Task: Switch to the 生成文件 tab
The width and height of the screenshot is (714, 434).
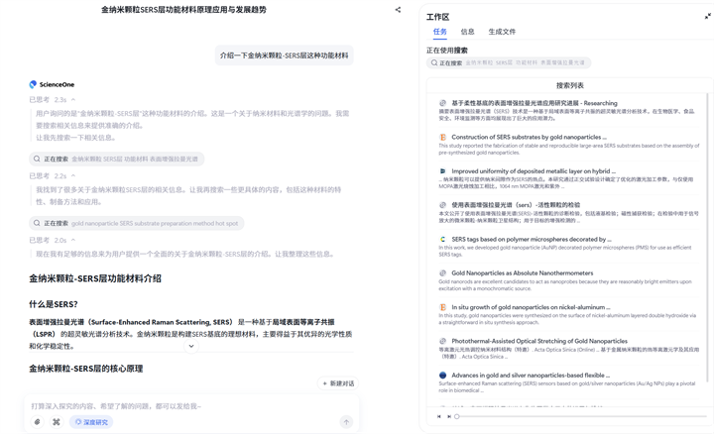Action: point(502,32)
